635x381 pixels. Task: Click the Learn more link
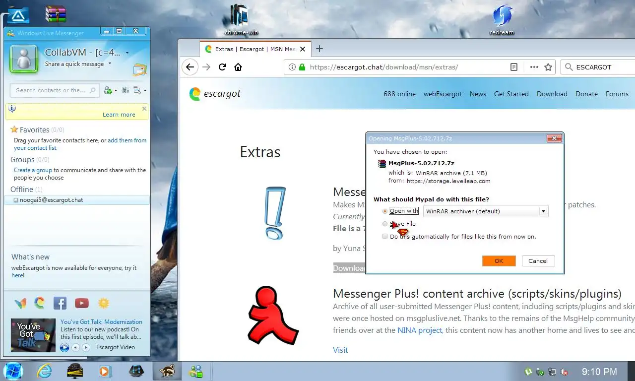pyautogui.click(x=119, y=115)
